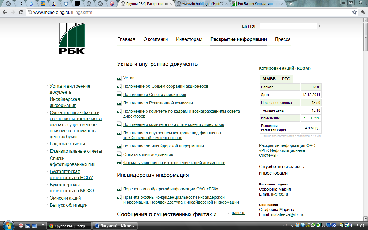Click PDF icon for Положение о Совете директоров

pyautogui.click(x=119, y=95)
